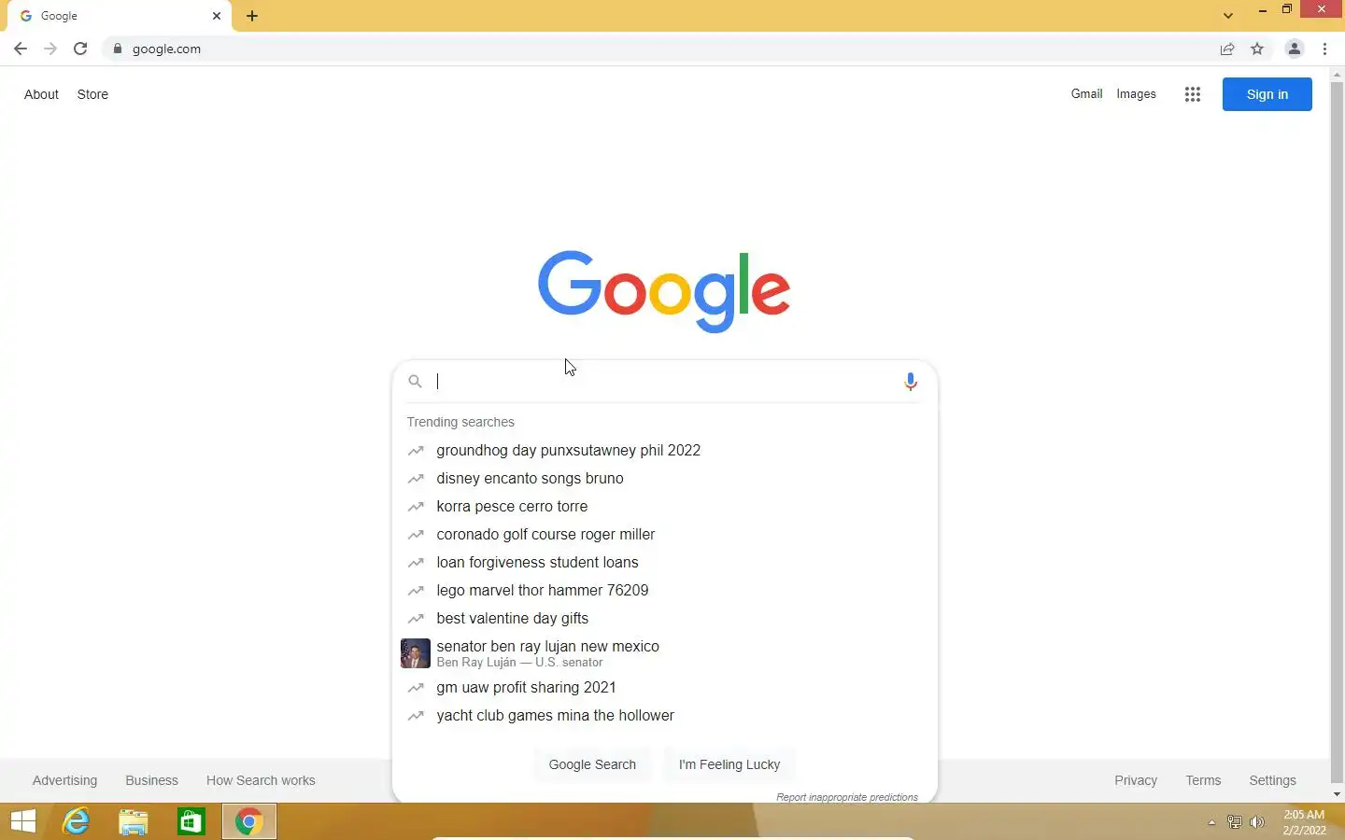Click volume speaker icon in tray

click(1257, 822)
